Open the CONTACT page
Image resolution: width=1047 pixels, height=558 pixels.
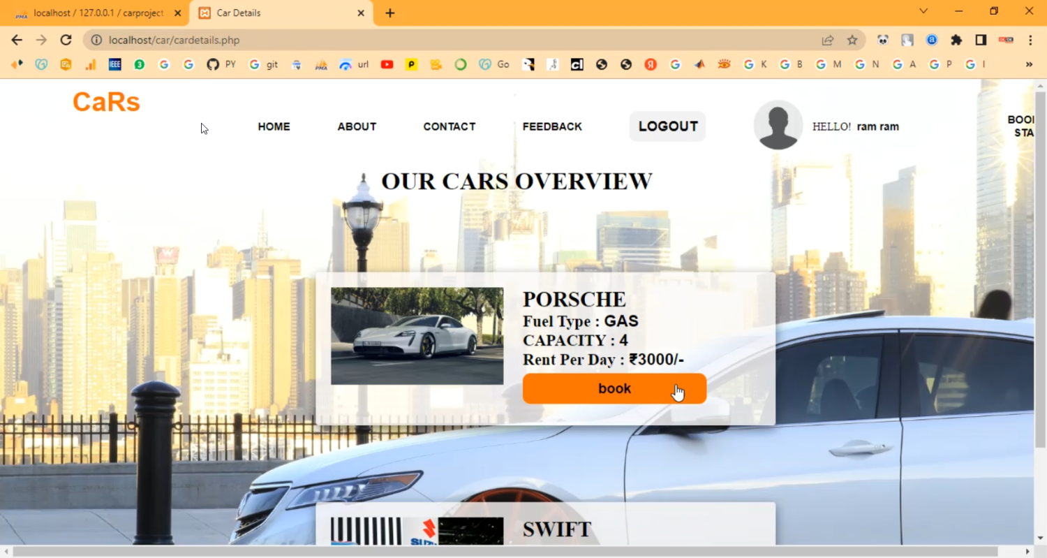click(x=450, y=126)
